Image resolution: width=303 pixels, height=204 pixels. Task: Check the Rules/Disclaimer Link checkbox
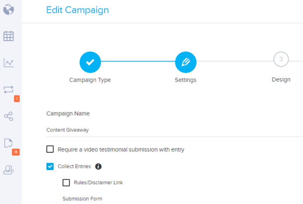coord(66,183)
